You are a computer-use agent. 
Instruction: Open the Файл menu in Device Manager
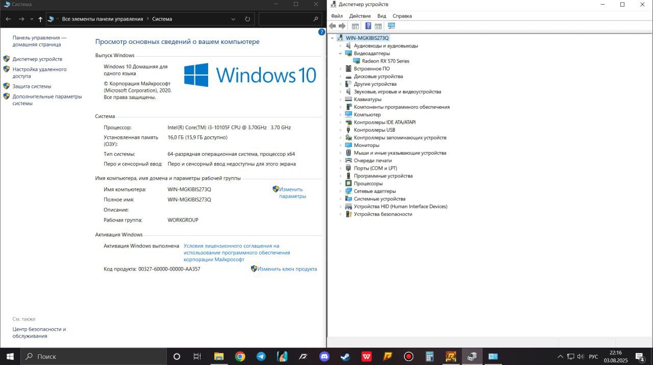point(337,16)
